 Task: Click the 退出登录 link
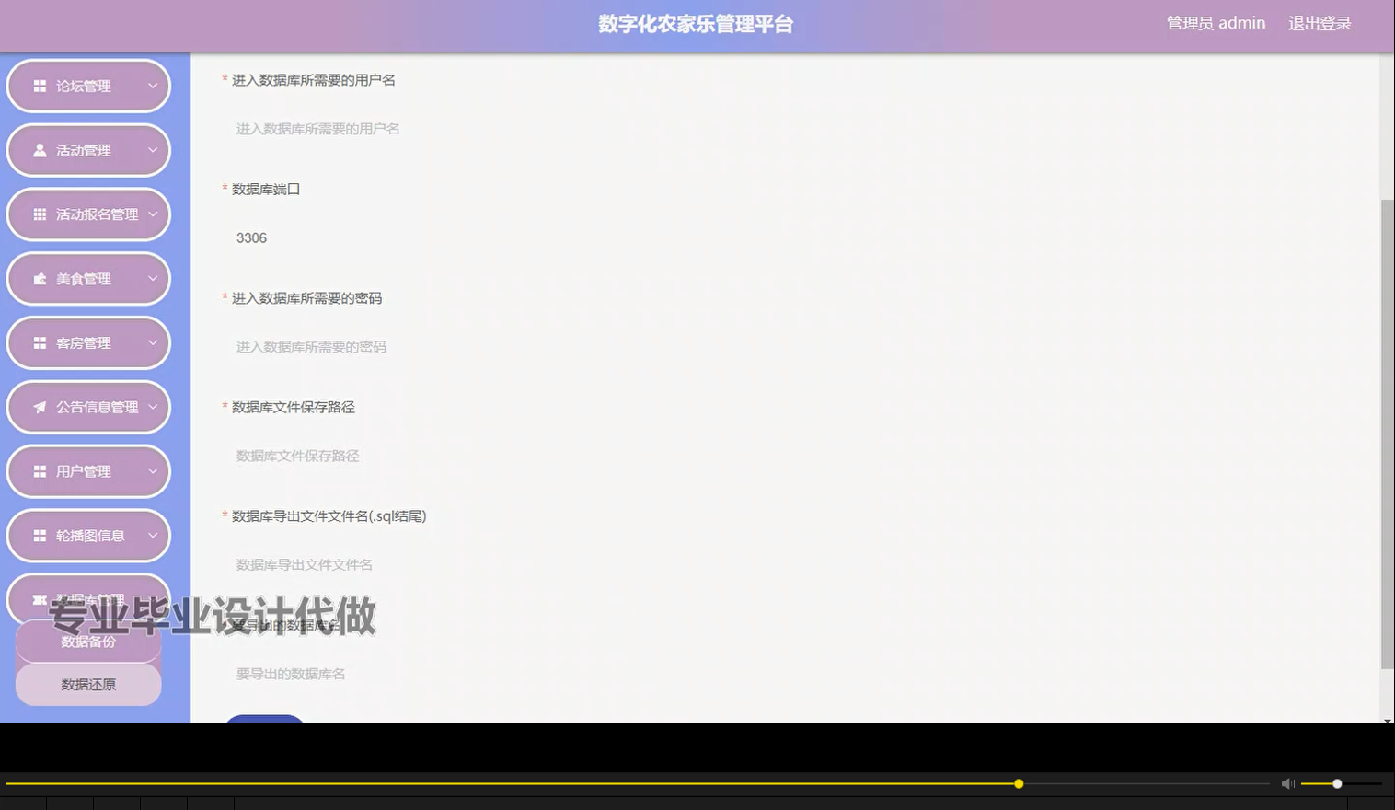click(1320, 23)
